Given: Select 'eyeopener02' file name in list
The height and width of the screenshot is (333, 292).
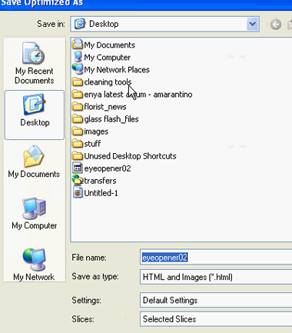Looking at the screenshot, I should (108, 168).
